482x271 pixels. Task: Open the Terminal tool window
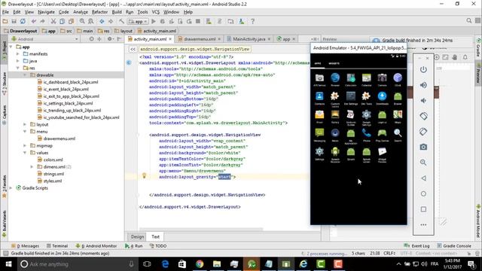point(57,246)
